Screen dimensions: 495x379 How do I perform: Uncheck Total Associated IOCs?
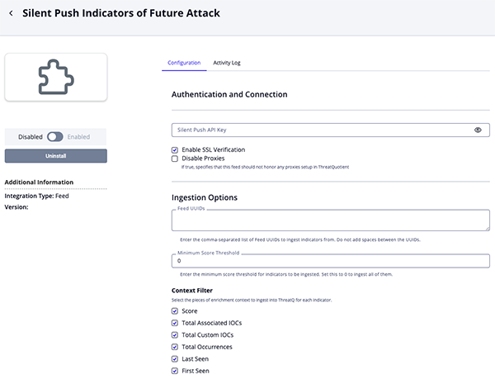175,323
